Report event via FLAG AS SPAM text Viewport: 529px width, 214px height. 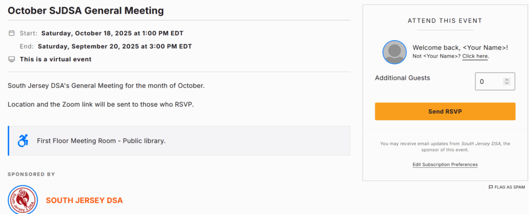pyautogui.click(x=509, y=187)
